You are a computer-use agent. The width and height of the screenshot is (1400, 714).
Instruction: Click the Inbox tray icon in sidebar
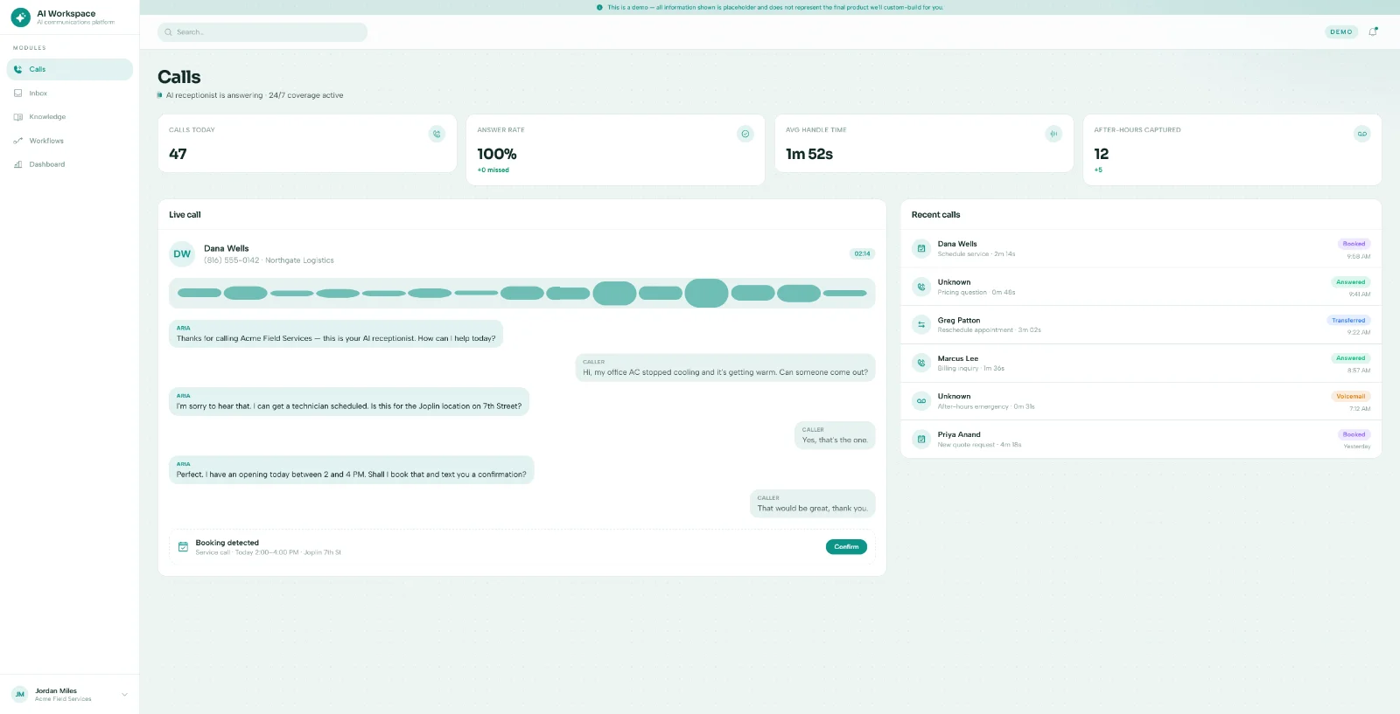pos(18,93)
